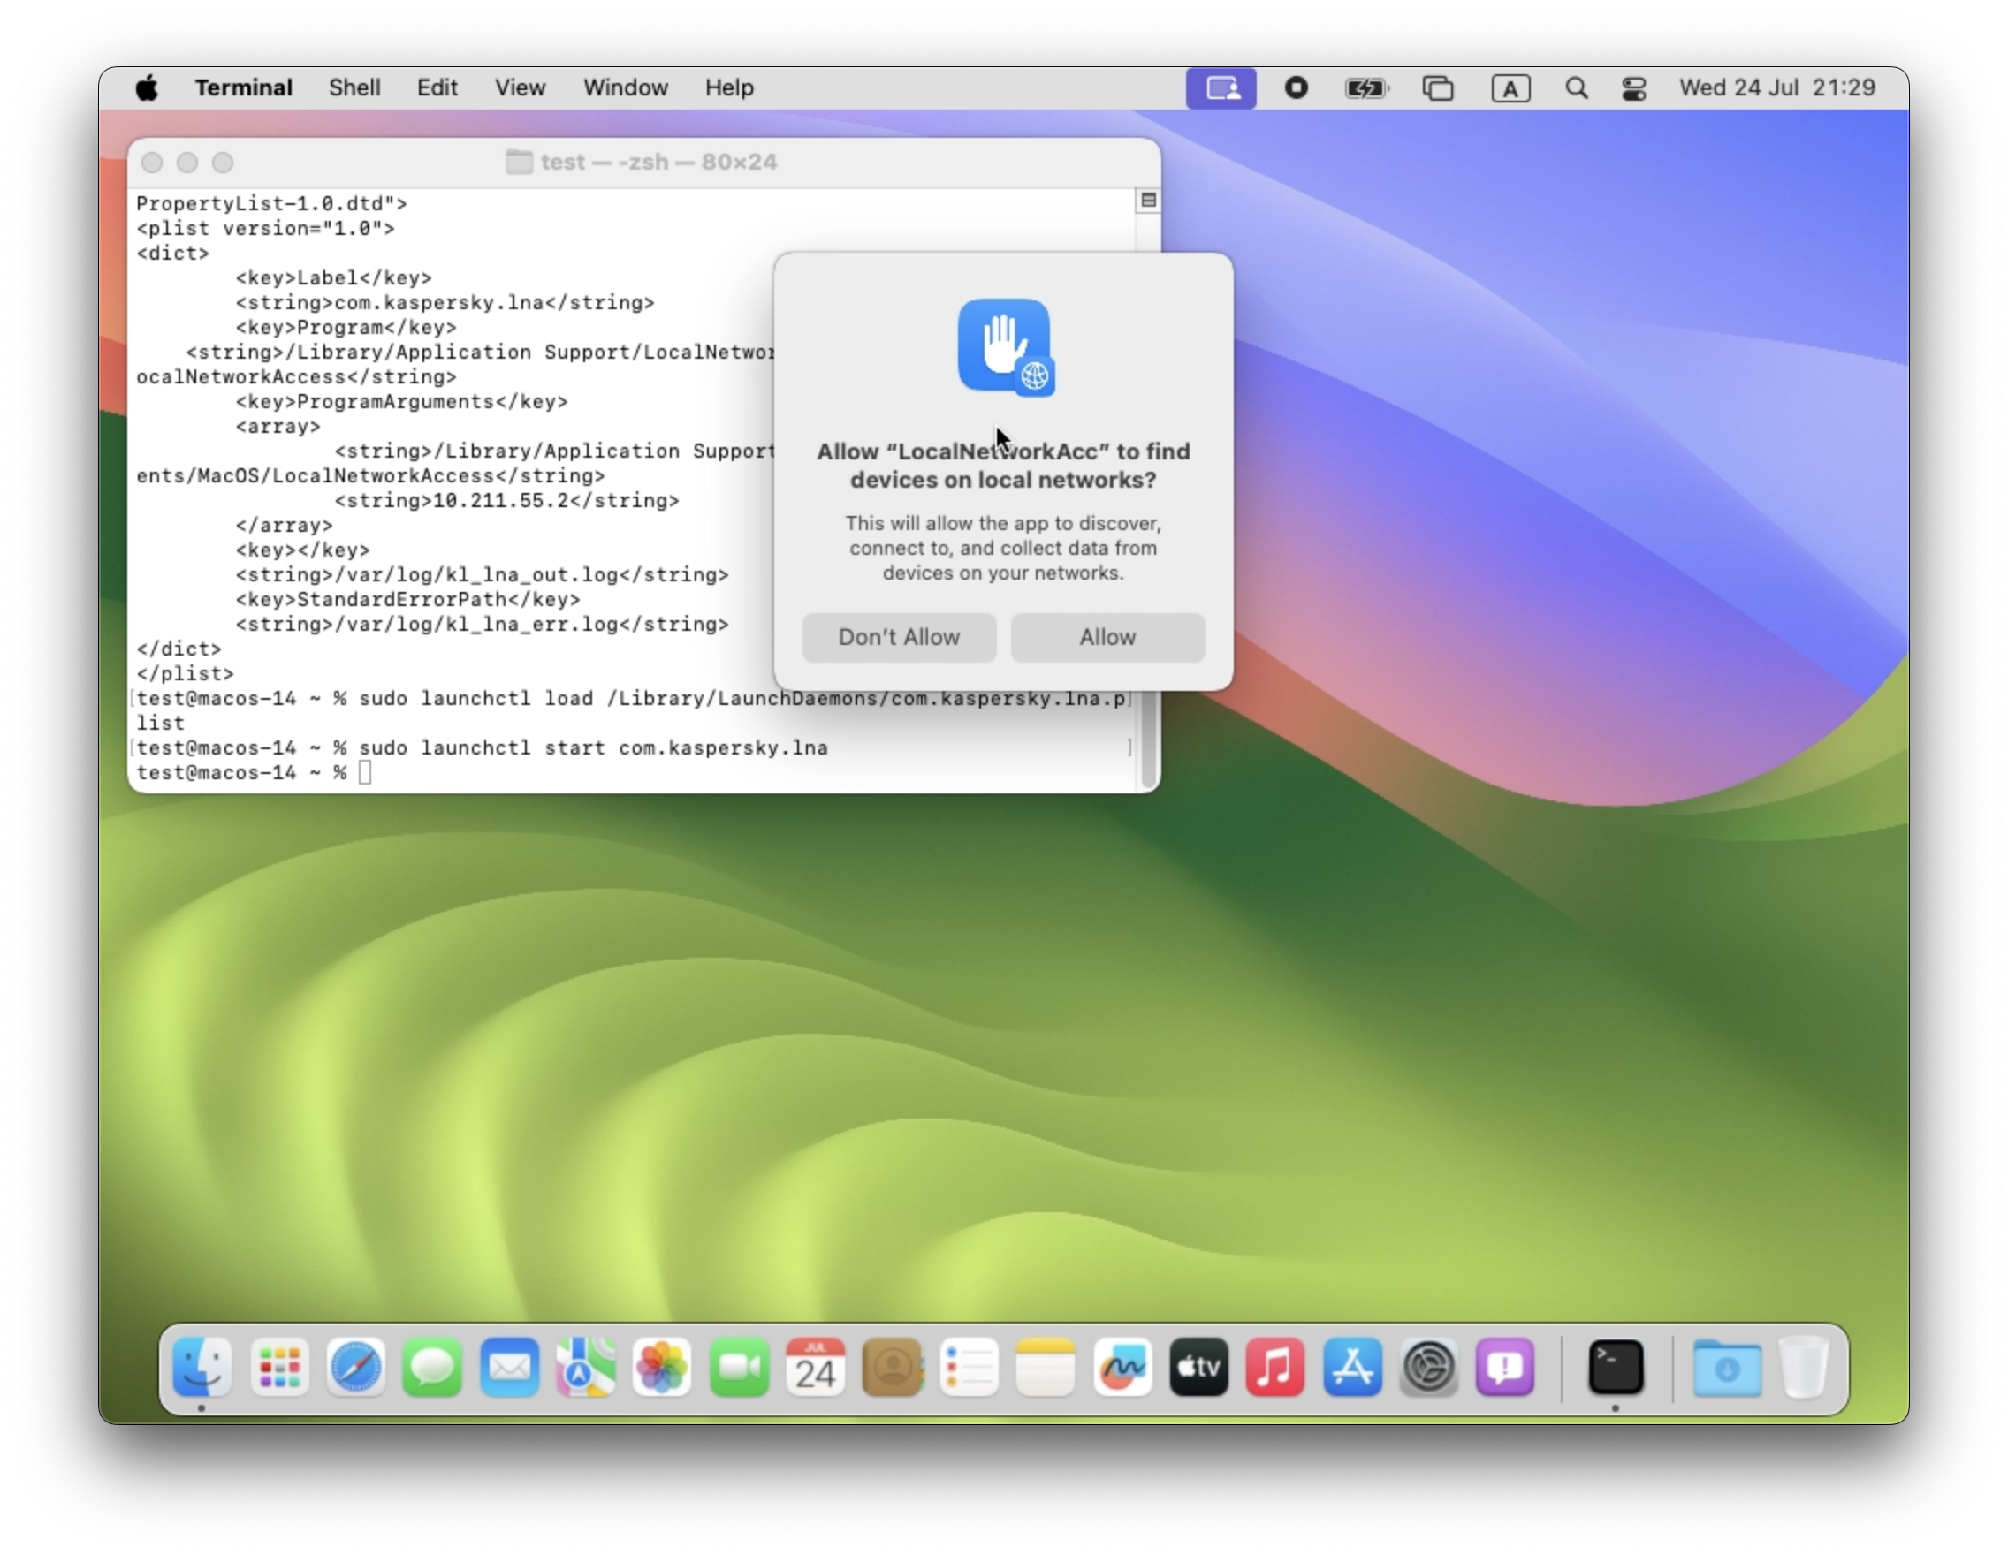The width and height of the screenshot is (2008, 1555).
Task: Launch Safari from the Dock
Action: (356, 1367)
